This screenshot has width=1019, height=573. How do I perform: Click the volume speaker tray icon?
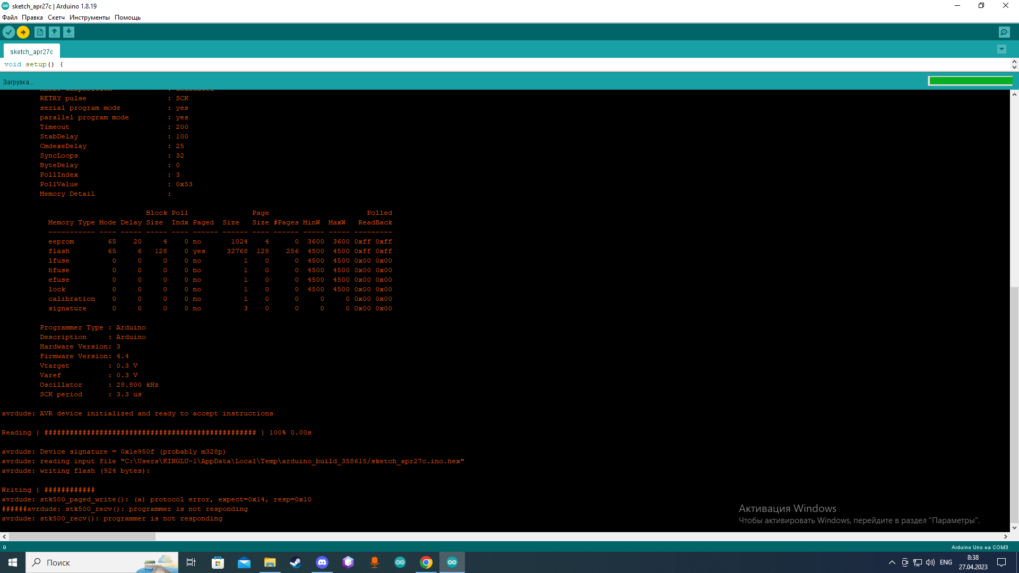(x=930, y=562)
